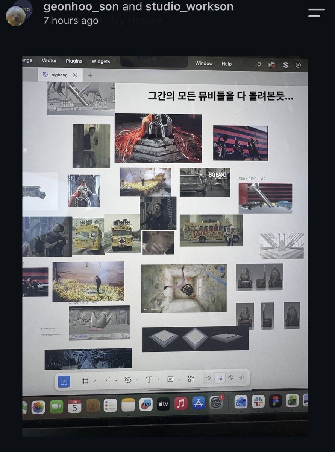Launch FaceTime from the Dock
335x452 pixels.
56,406
